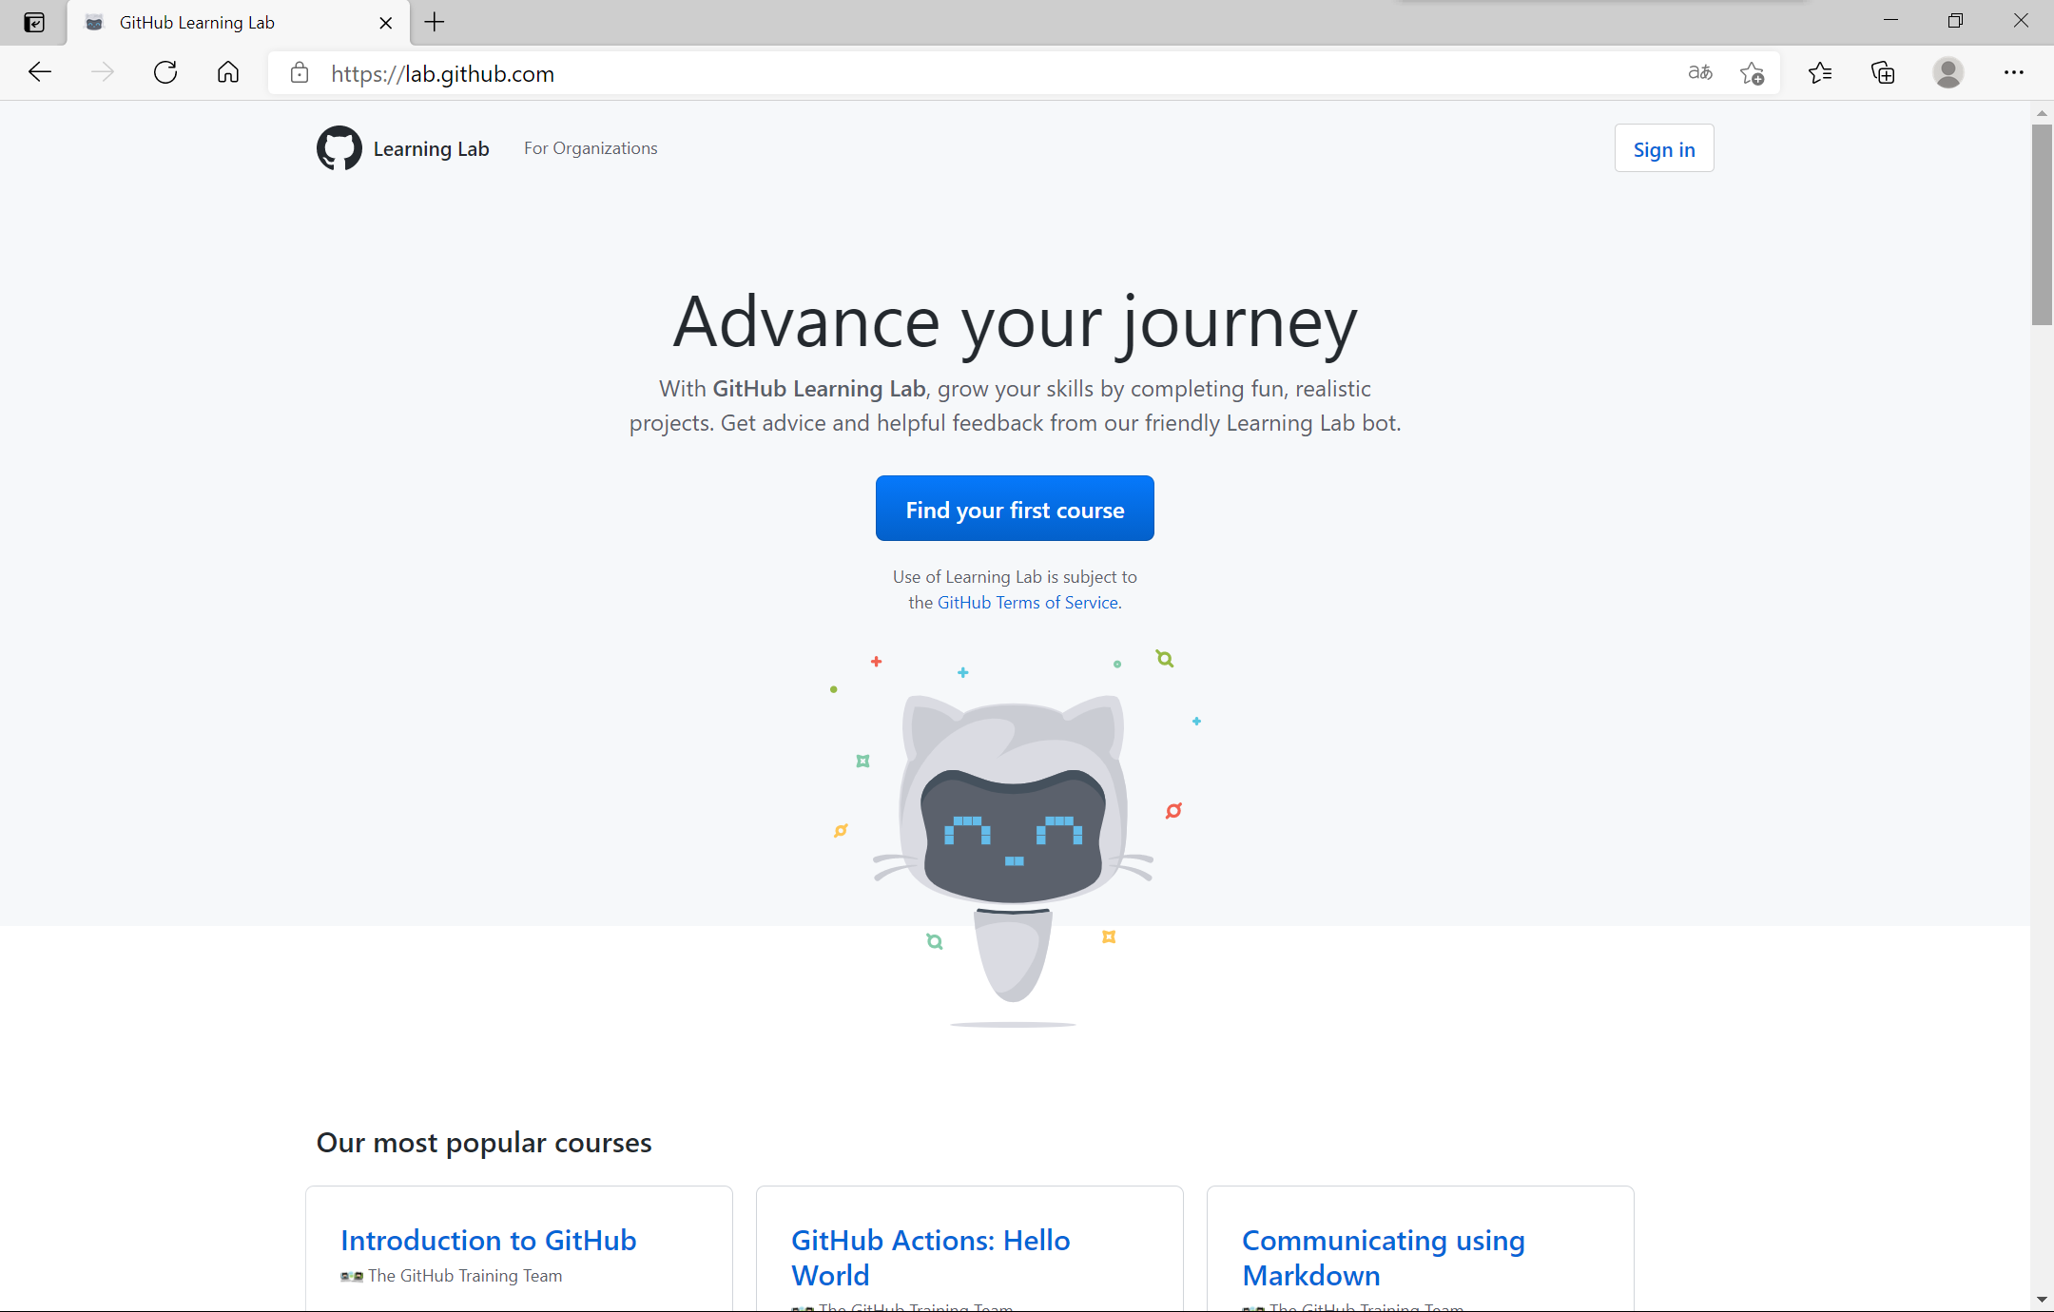
Task: Open the browser home page icon
Action: (228, 72)
